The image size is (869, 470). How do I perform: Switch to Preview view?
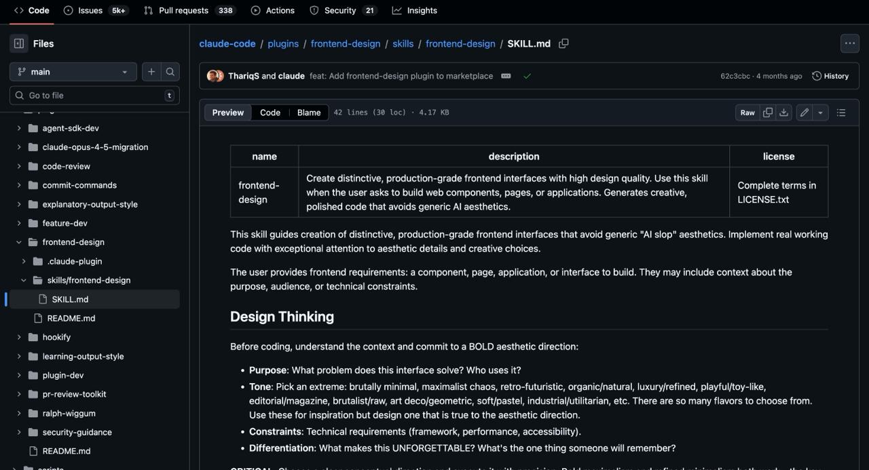pyautogui.click(x=227, y=113)
